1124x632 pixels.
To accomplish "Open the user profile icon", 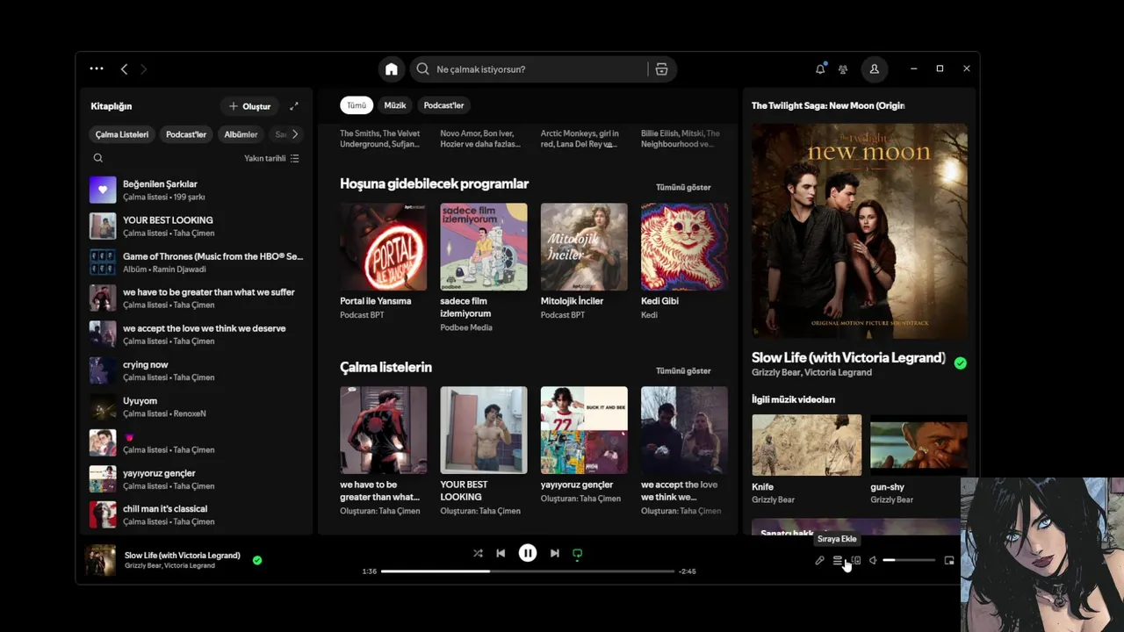I will [874, 69].
